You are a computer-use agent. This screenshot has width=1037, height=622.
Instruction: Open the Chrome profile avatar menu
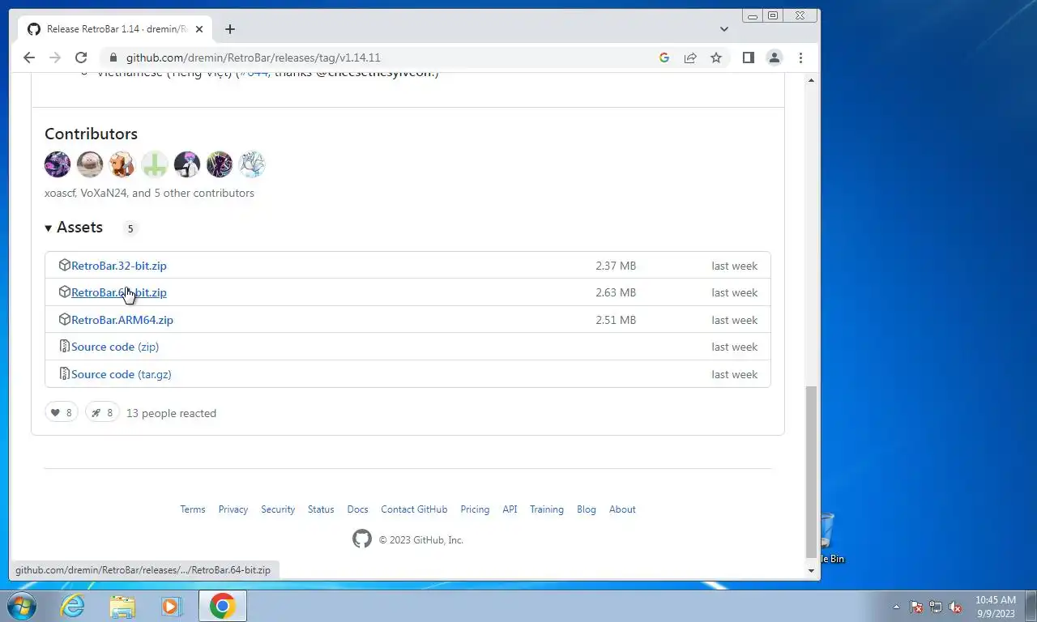[x=775, y=58]
